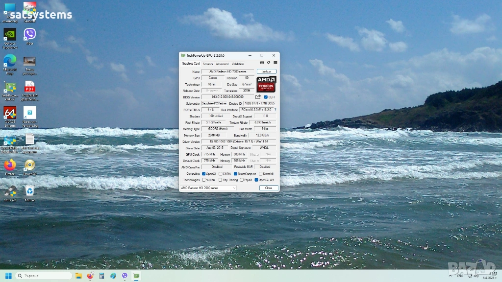This screenshot has width=502, height=282.
Task: Click the Windows taskbar search box
Action: point(44,276)
